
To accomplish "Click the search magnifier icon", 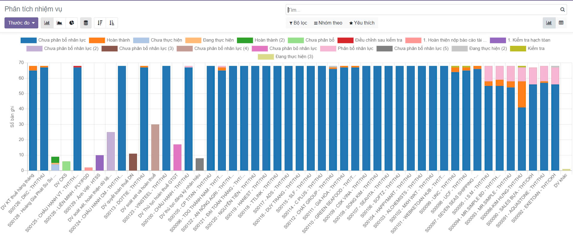I will [562, 10].
